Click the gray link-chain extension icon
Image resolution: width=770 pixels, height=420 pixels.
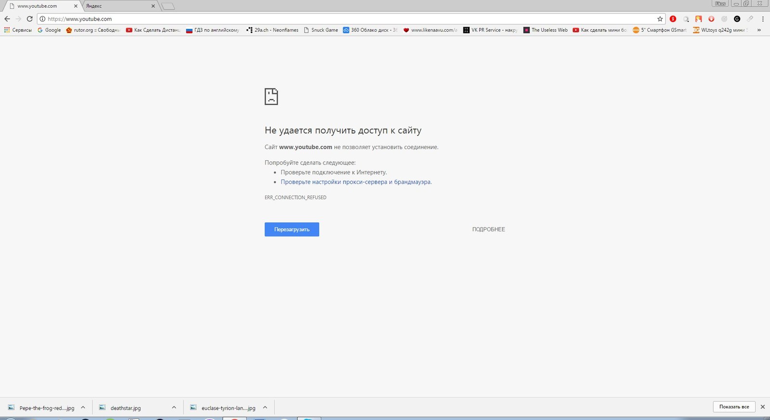[750, 19]
